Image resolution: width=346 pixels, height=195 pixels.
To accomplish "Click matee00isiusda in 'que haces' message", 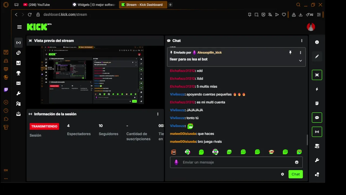I will [183, 134].
